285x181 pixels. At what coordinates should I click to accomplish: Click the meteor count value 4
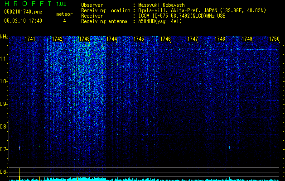[64, 21]
